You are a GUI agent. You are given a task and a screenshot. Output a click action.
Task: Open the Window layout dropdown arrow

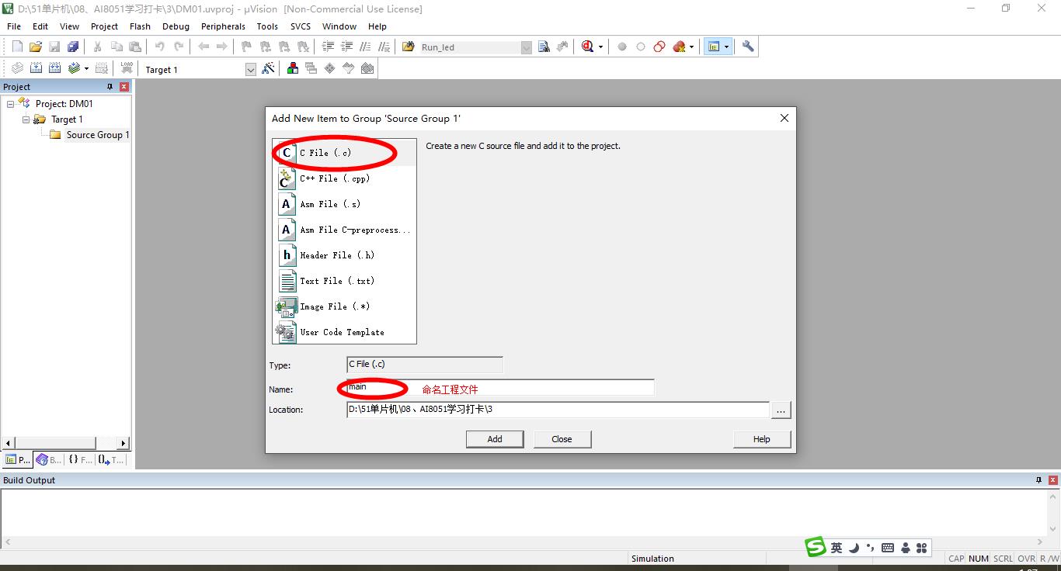pos(726,47)
